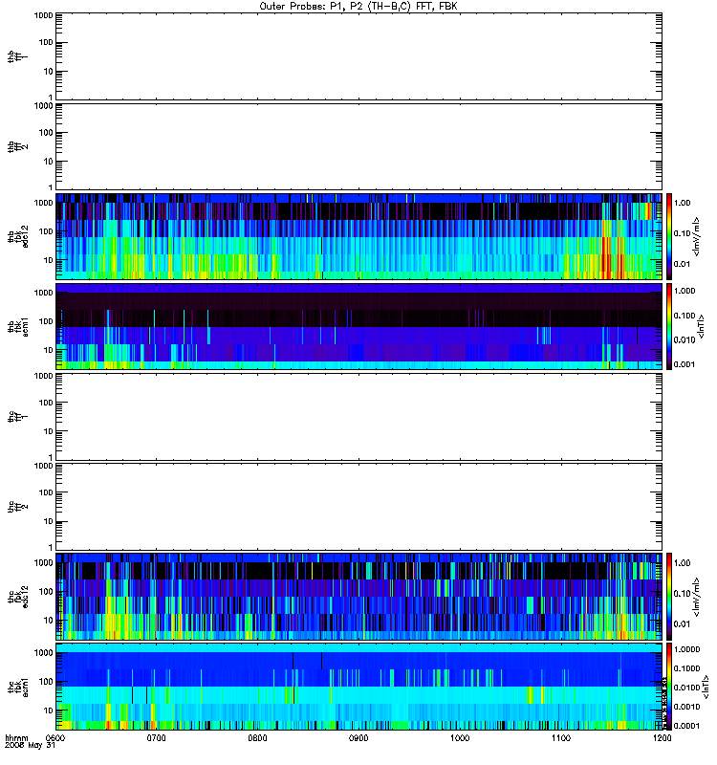
Task: Click the "1.0000" color bar tick value
Action: coord(686,649)
